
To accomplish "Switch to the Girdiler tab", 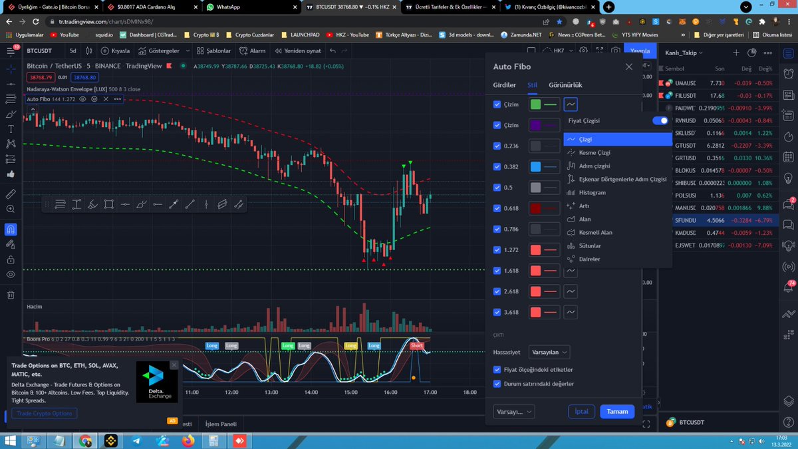I will 504,85.
